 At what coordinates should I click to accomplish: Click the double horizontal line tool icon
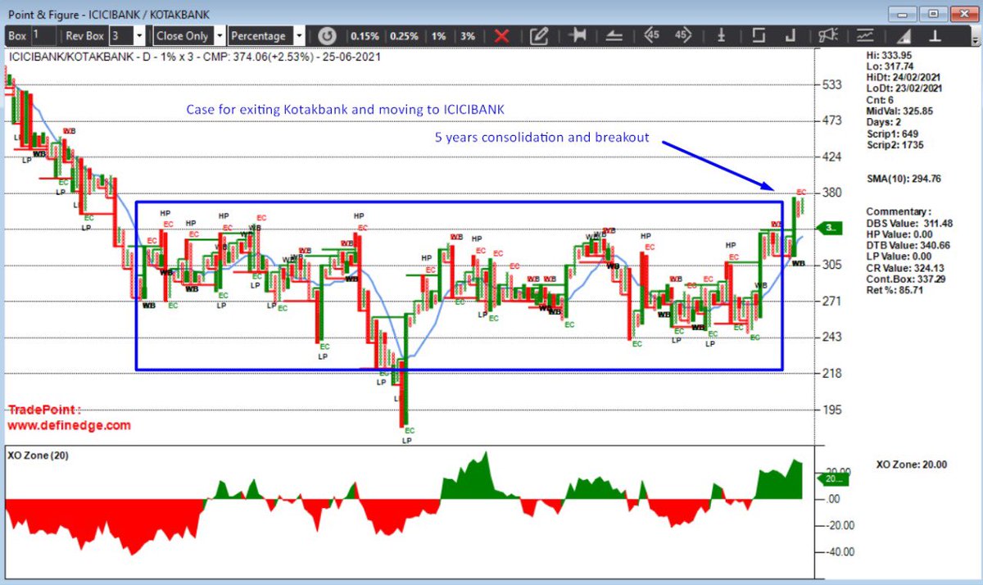[614, 35]
